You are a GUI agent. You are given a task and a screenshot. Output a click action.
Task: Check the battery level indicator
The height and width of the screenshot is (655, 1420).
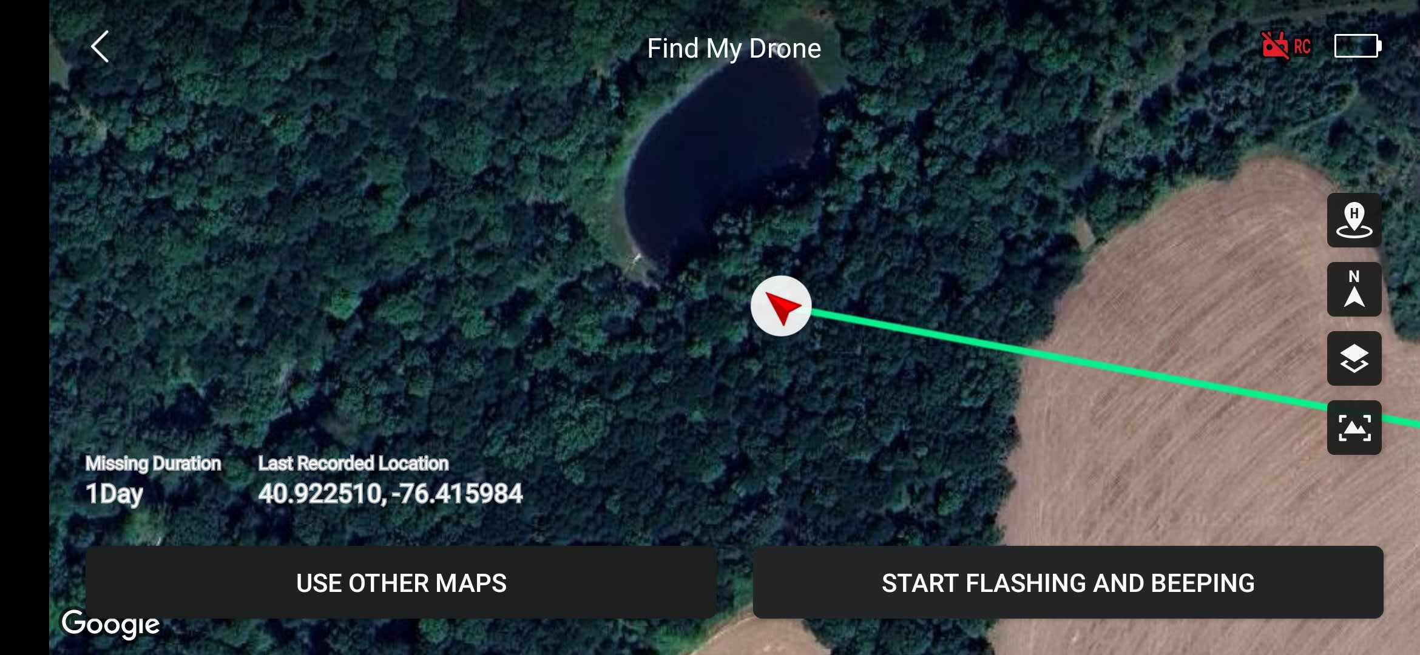coord(1357,46)
